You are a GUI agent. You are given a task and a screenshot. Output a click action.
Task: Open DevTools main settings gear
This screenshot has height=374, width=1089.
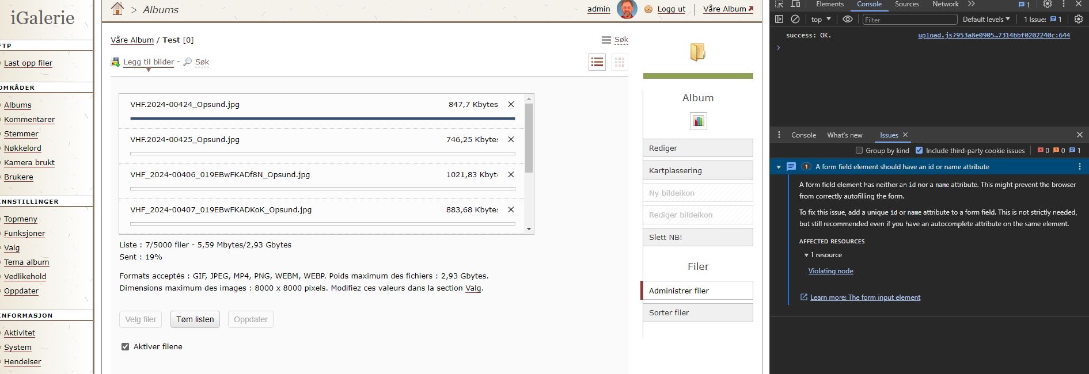(1048, 4)
